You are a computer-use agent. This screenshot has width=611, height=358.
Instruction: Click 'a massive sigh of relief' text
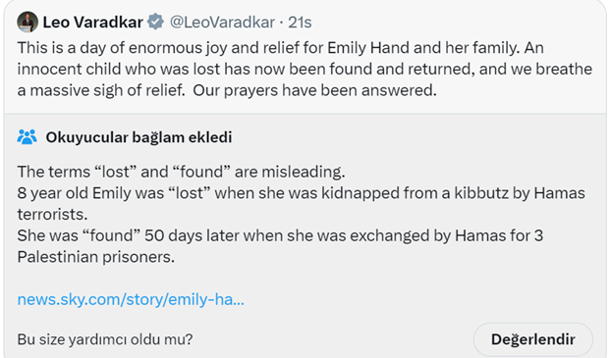click(101, 90)
